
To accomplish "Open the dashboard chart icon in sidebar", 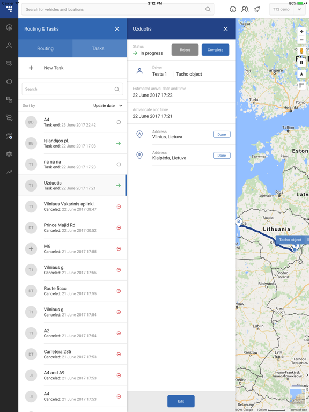I will [x=9, y=27].
